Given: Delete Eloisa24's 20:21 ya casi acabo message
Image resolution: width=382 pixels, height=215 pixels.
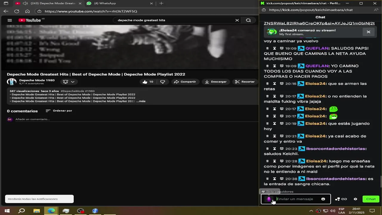Looking at the screenshot, I should click(267, 136).
